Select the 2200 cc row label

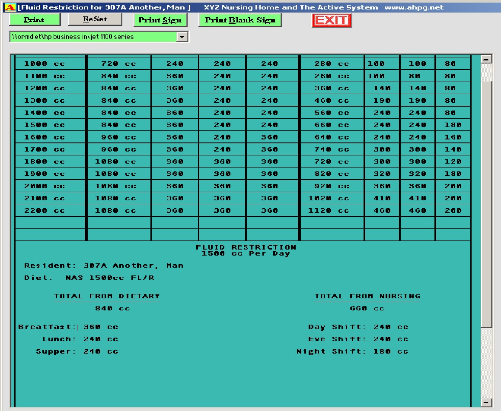tap(45, 210)
